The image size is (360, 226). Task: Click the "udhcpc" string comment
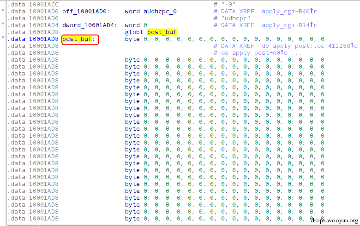pyautogui.click(x=235, y=18)
